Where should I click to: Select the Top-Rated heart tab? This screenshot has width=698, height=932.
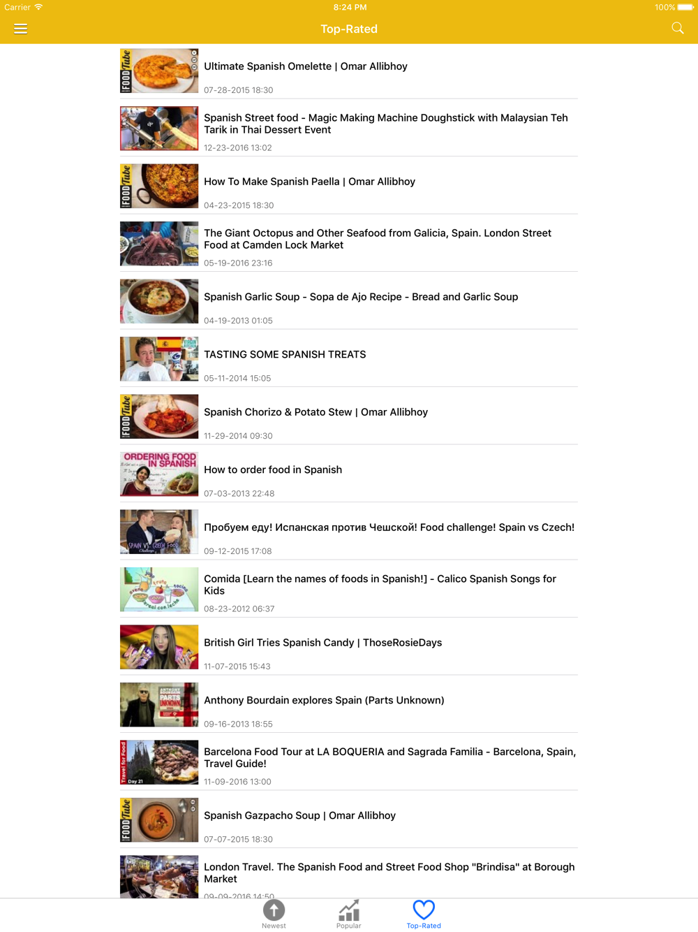[x=424, y=914]
